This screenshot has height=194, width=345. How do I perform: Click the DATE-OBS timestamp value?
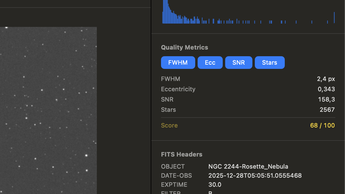(x=255, y=176)
